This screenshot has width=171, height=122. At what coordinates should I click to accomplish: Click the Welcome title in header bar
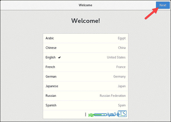(x=85, y=5)
